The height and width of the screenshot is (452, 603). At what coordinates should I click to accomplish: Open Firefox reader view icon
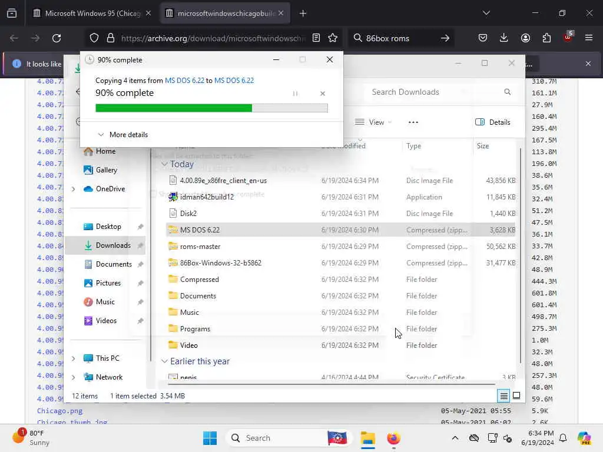(316, 38)
